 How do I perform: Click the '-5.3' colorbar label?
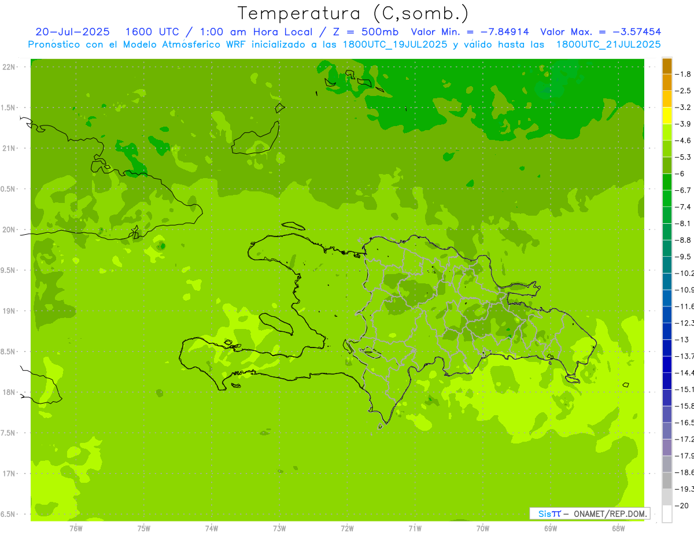click(x=683, y=157)
